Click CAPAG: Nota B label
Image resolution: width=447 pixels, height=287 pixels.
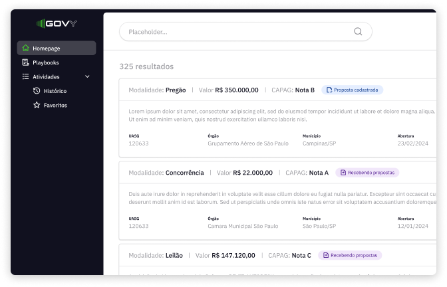(293, 90)
